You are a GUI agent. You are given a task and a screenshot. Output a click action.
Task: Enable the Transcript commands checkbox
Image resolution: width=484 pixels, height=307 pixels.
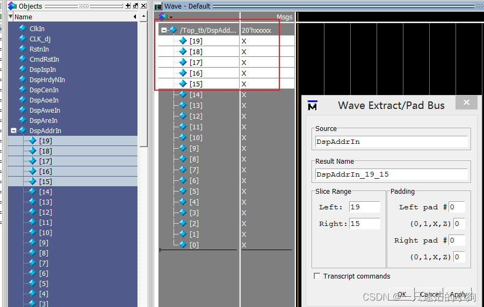317,276
